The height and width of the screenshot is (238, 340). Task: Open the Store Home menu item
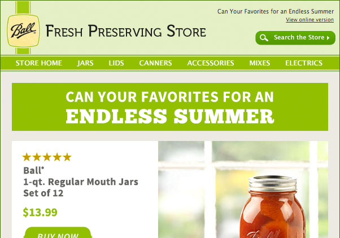click(x=39, y=63)
